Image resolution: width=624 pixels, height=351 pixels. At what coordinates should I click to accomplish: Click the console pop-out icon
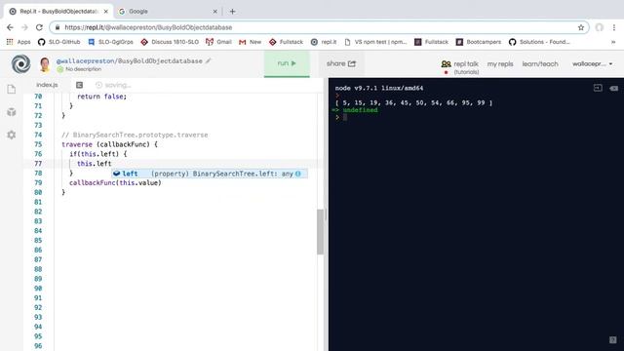(x=598, y=88)
